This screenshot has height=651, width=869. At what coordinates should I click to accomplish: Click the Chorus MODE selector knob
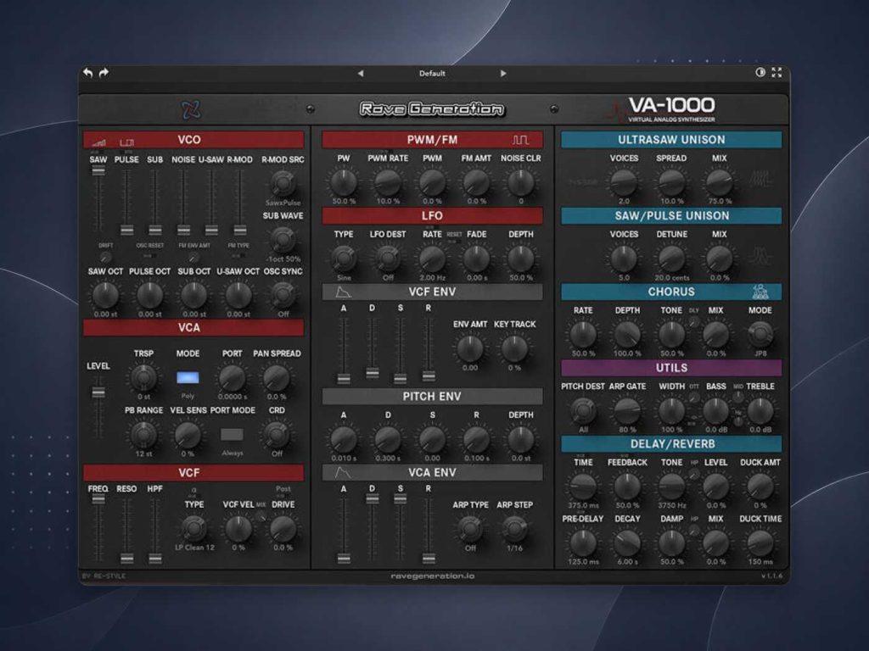tap(760, 334)
